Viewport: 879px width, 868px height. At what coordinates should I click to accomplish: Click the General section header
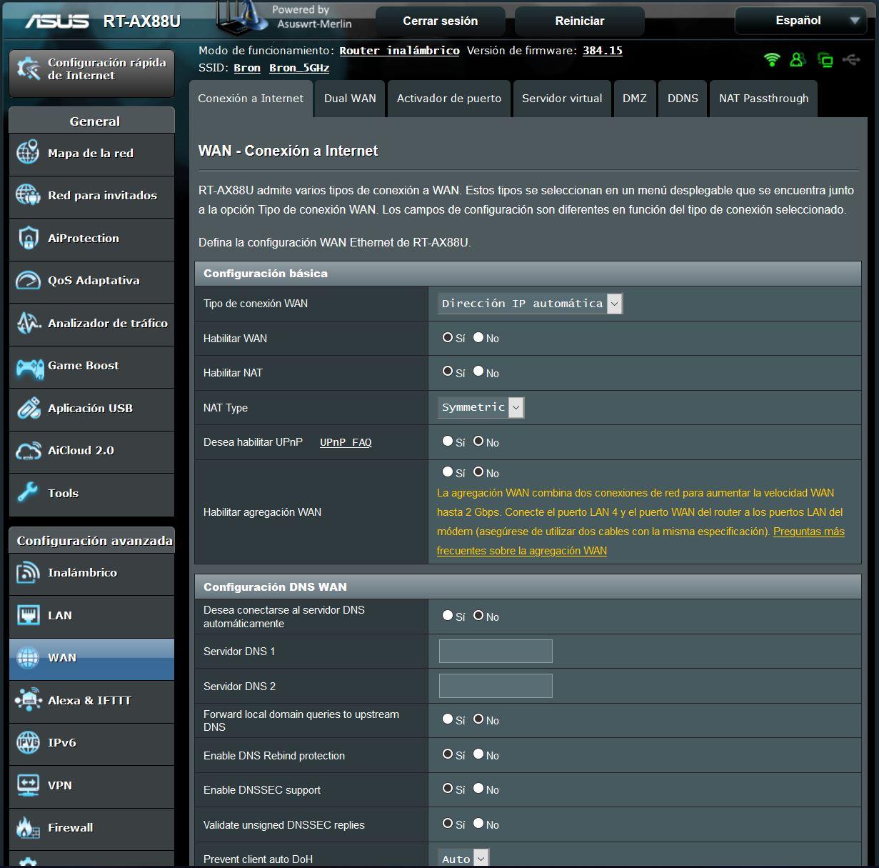pos(92,121)
